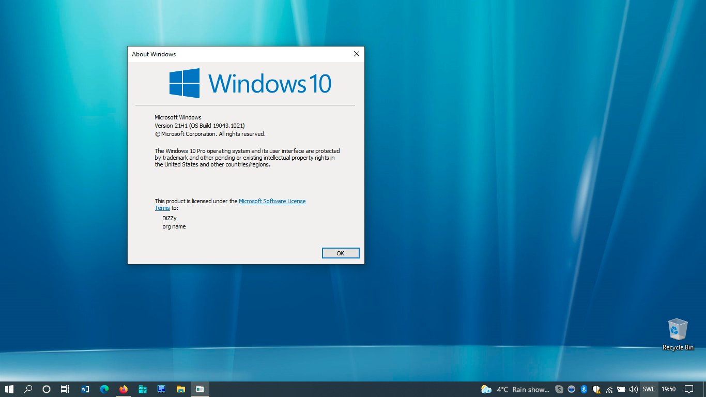Switch input language from SWE

pos(649,389)
